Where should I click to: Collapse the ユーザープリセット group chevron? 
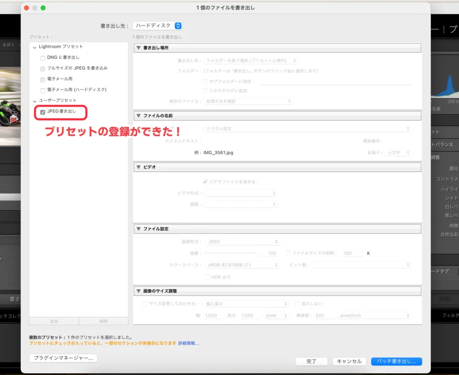point(35,100)
